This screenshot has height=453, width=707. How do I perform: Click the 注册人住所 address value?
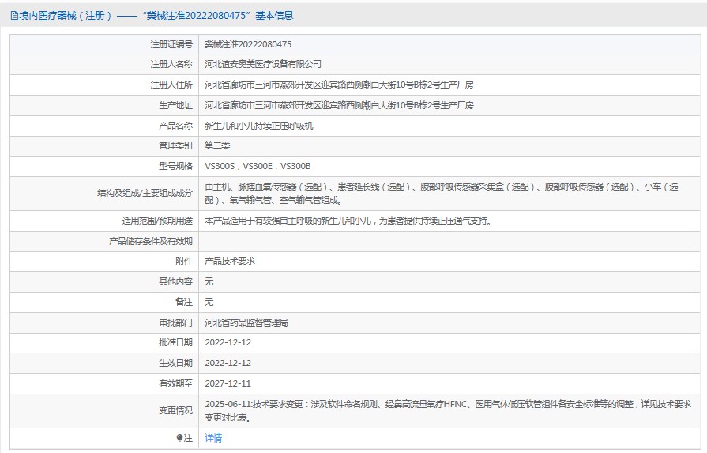pyautogui.click(x=339, y=85)
